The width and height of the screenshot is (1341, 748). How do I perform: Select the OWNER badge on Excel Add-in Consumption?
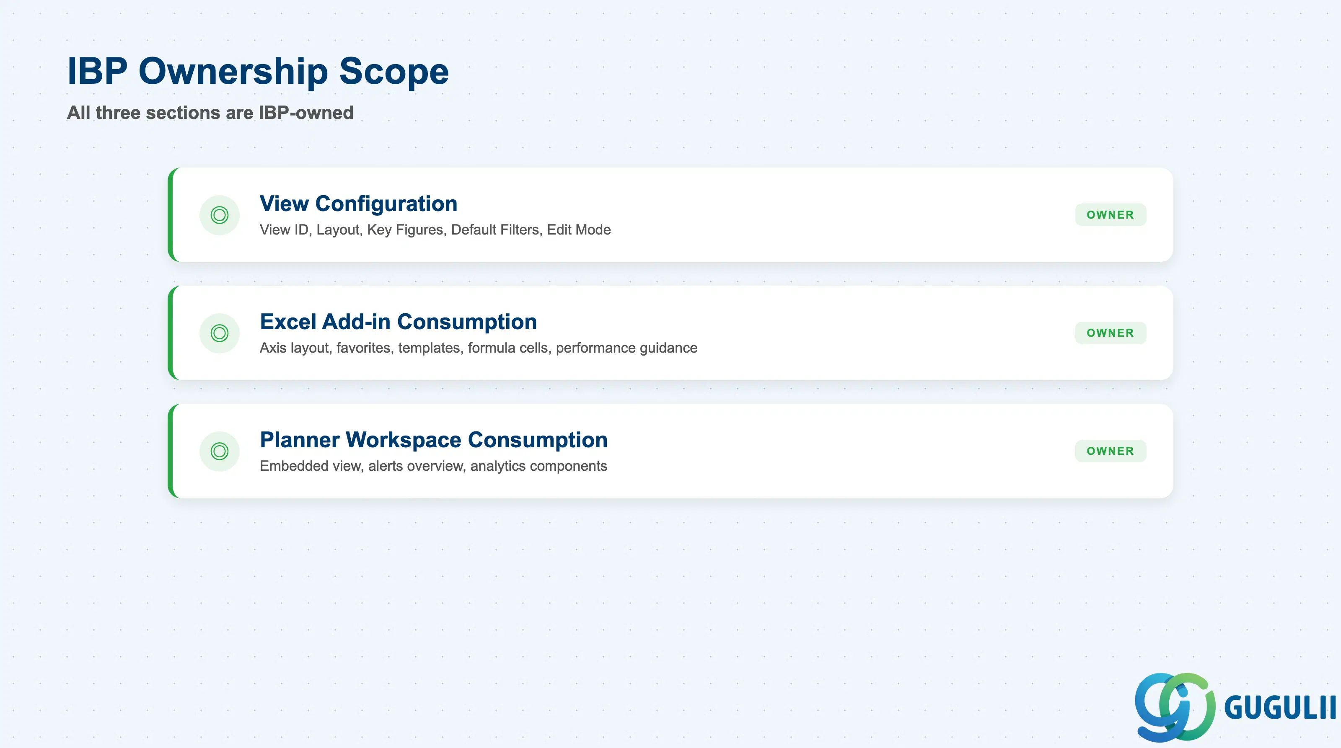click(x=1111, y=333)
